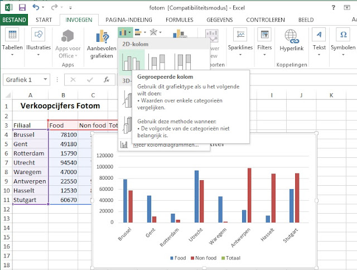The width and height of the screenshot is (357, 270).
Task: Open the PAGINA-INDELING tab
Action: 129,20
